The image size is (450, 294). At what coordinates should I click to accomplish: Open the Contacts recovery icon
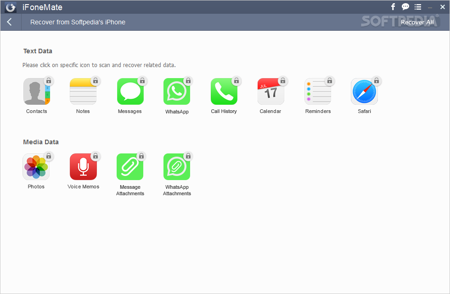[x=37, y=91]
